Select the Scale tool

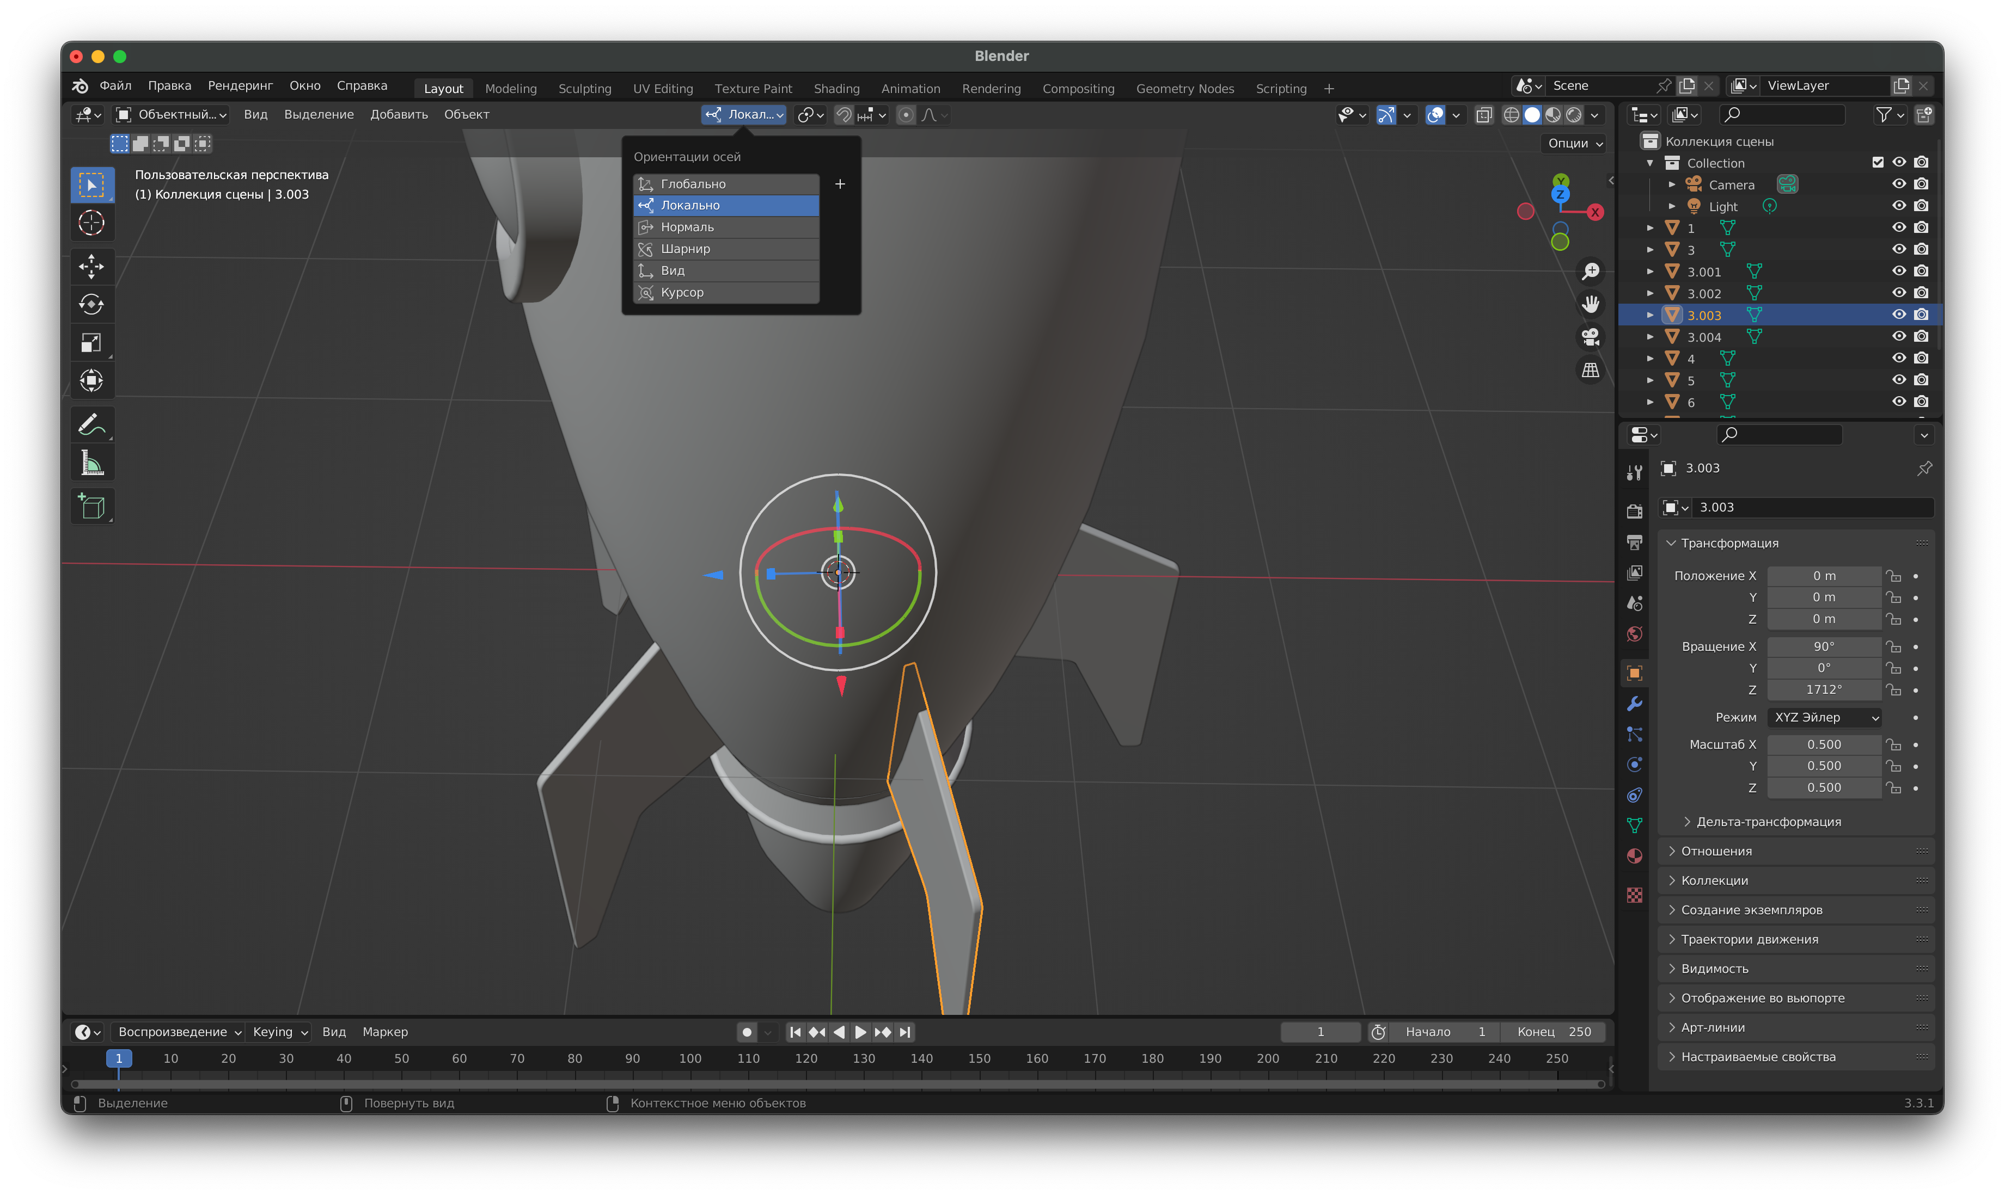tap(91, 342)
